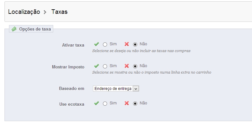The image size is (252, 124).
Task: Click the green checkmark in Use ecotaxa row
Action: coord(97,103)
